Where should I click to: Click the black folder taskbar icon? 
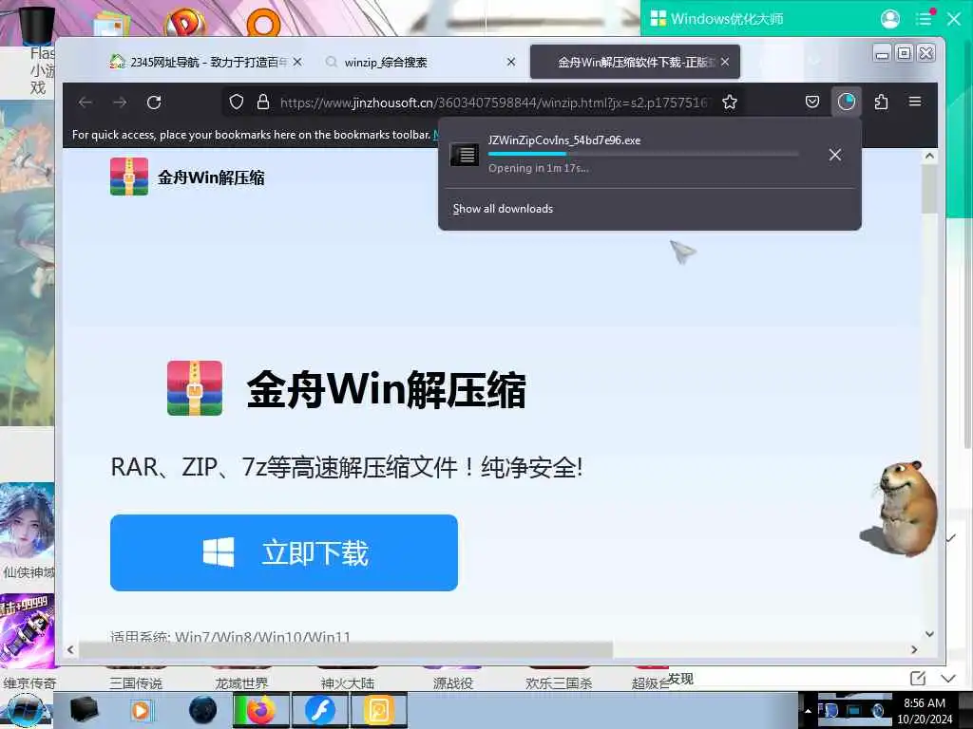[x=85, y=710]
